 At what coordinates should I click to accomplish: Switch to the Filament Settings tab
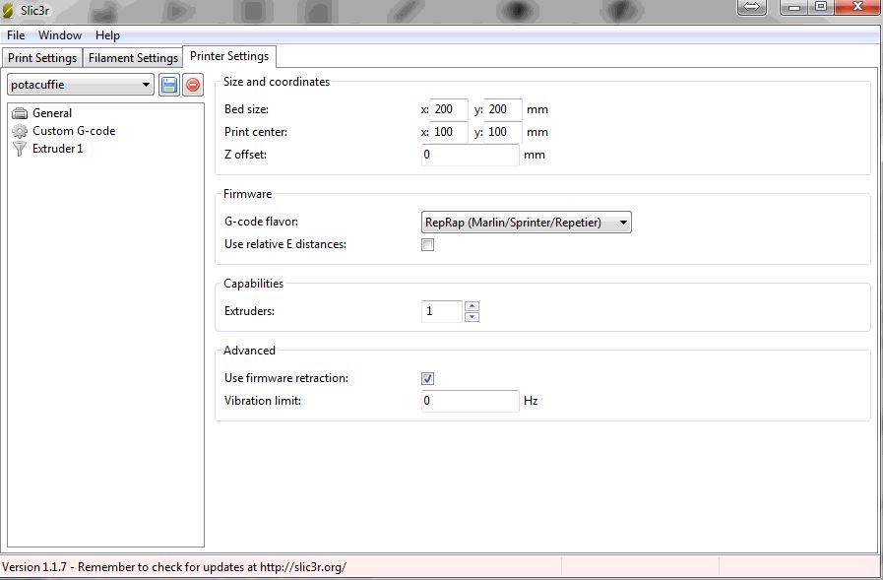tap(133, 58)
